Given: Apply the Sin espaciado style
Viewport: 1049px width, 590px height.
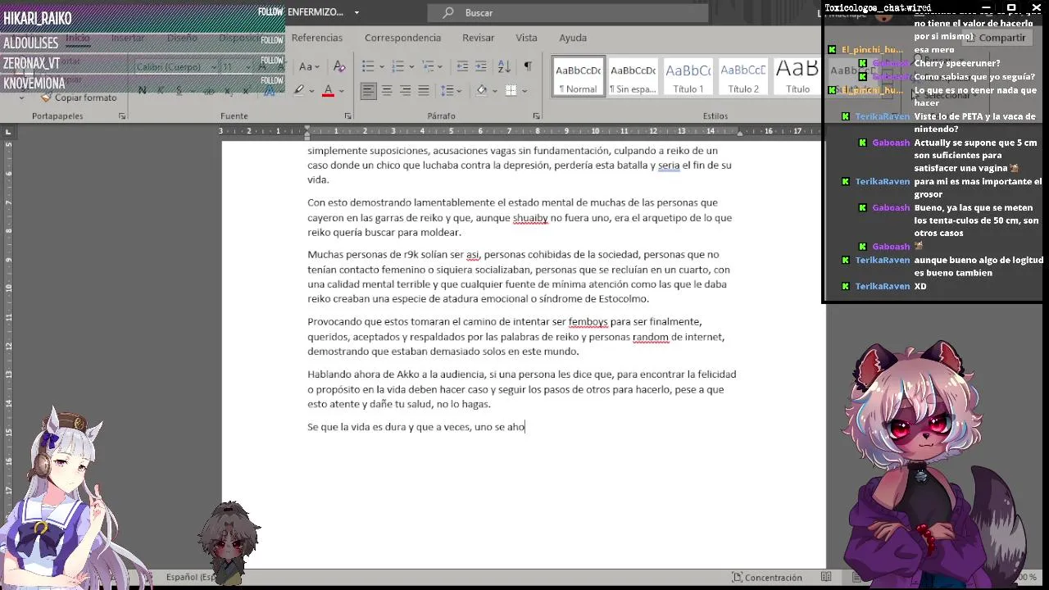Looking at the screenshot, I should (x=633, y=76).
